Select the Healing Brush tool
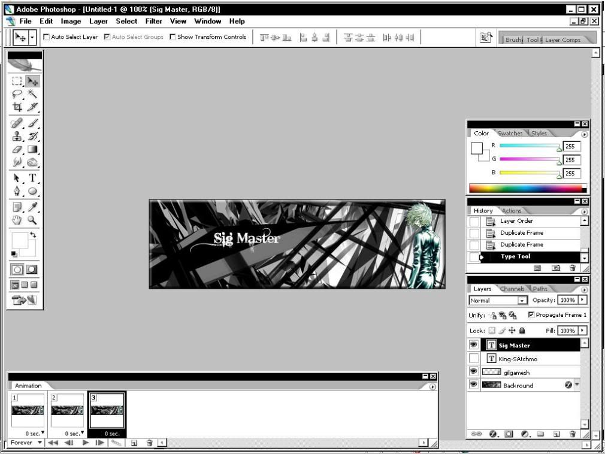Screen dimensions: 605x454 click(x=17, y=123)
